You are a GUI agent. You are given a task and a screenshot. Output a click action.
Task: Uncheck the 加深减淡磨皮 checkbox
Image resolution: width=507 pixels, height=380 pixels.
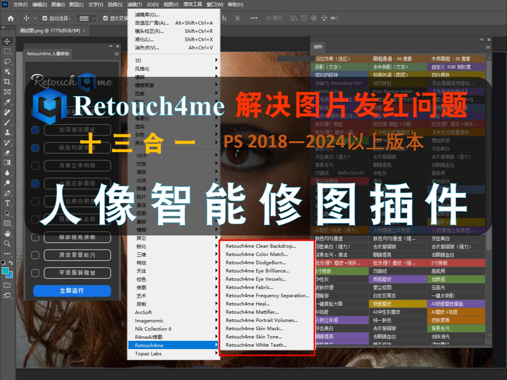(35, 130)
